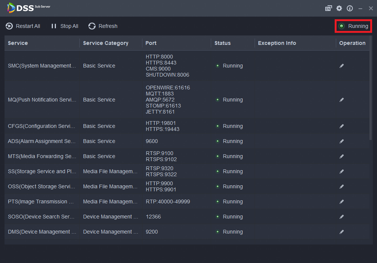377x263 pixels.
Task: Stop all services with Stop All
Action: 65,26
